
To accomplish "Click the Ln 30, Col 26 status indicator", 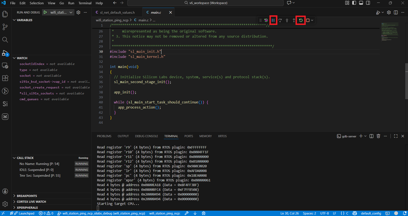I will (290, 213).
